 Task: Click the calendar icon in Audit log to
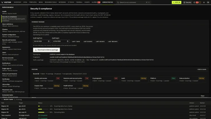(x=68, y=41)
